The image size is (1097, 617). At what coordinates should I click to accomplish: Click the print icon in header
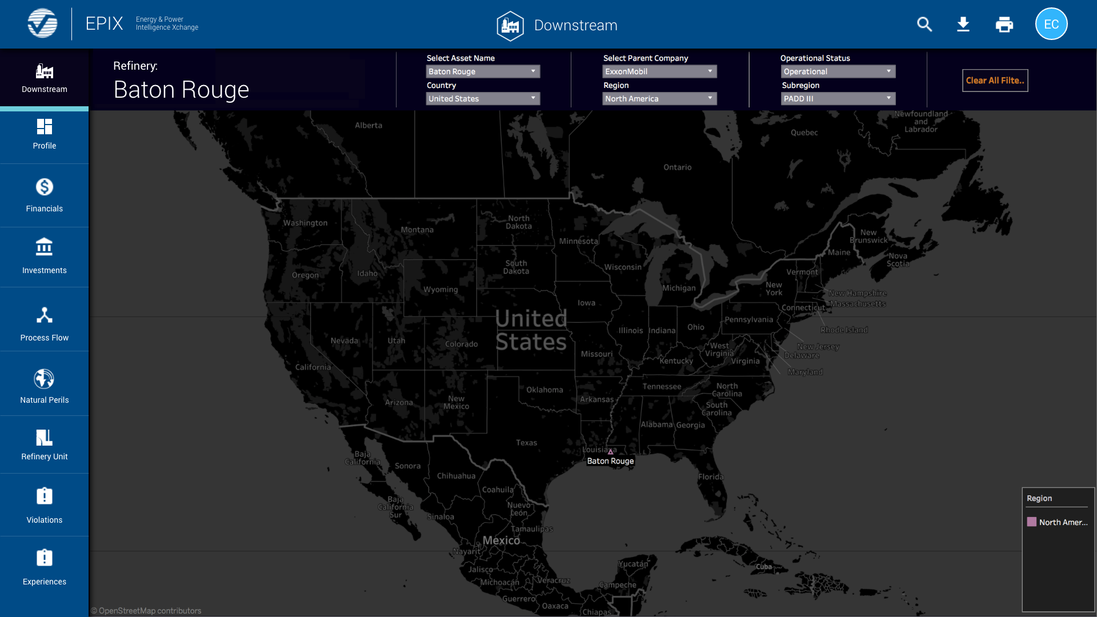(x=1004, y=25)
